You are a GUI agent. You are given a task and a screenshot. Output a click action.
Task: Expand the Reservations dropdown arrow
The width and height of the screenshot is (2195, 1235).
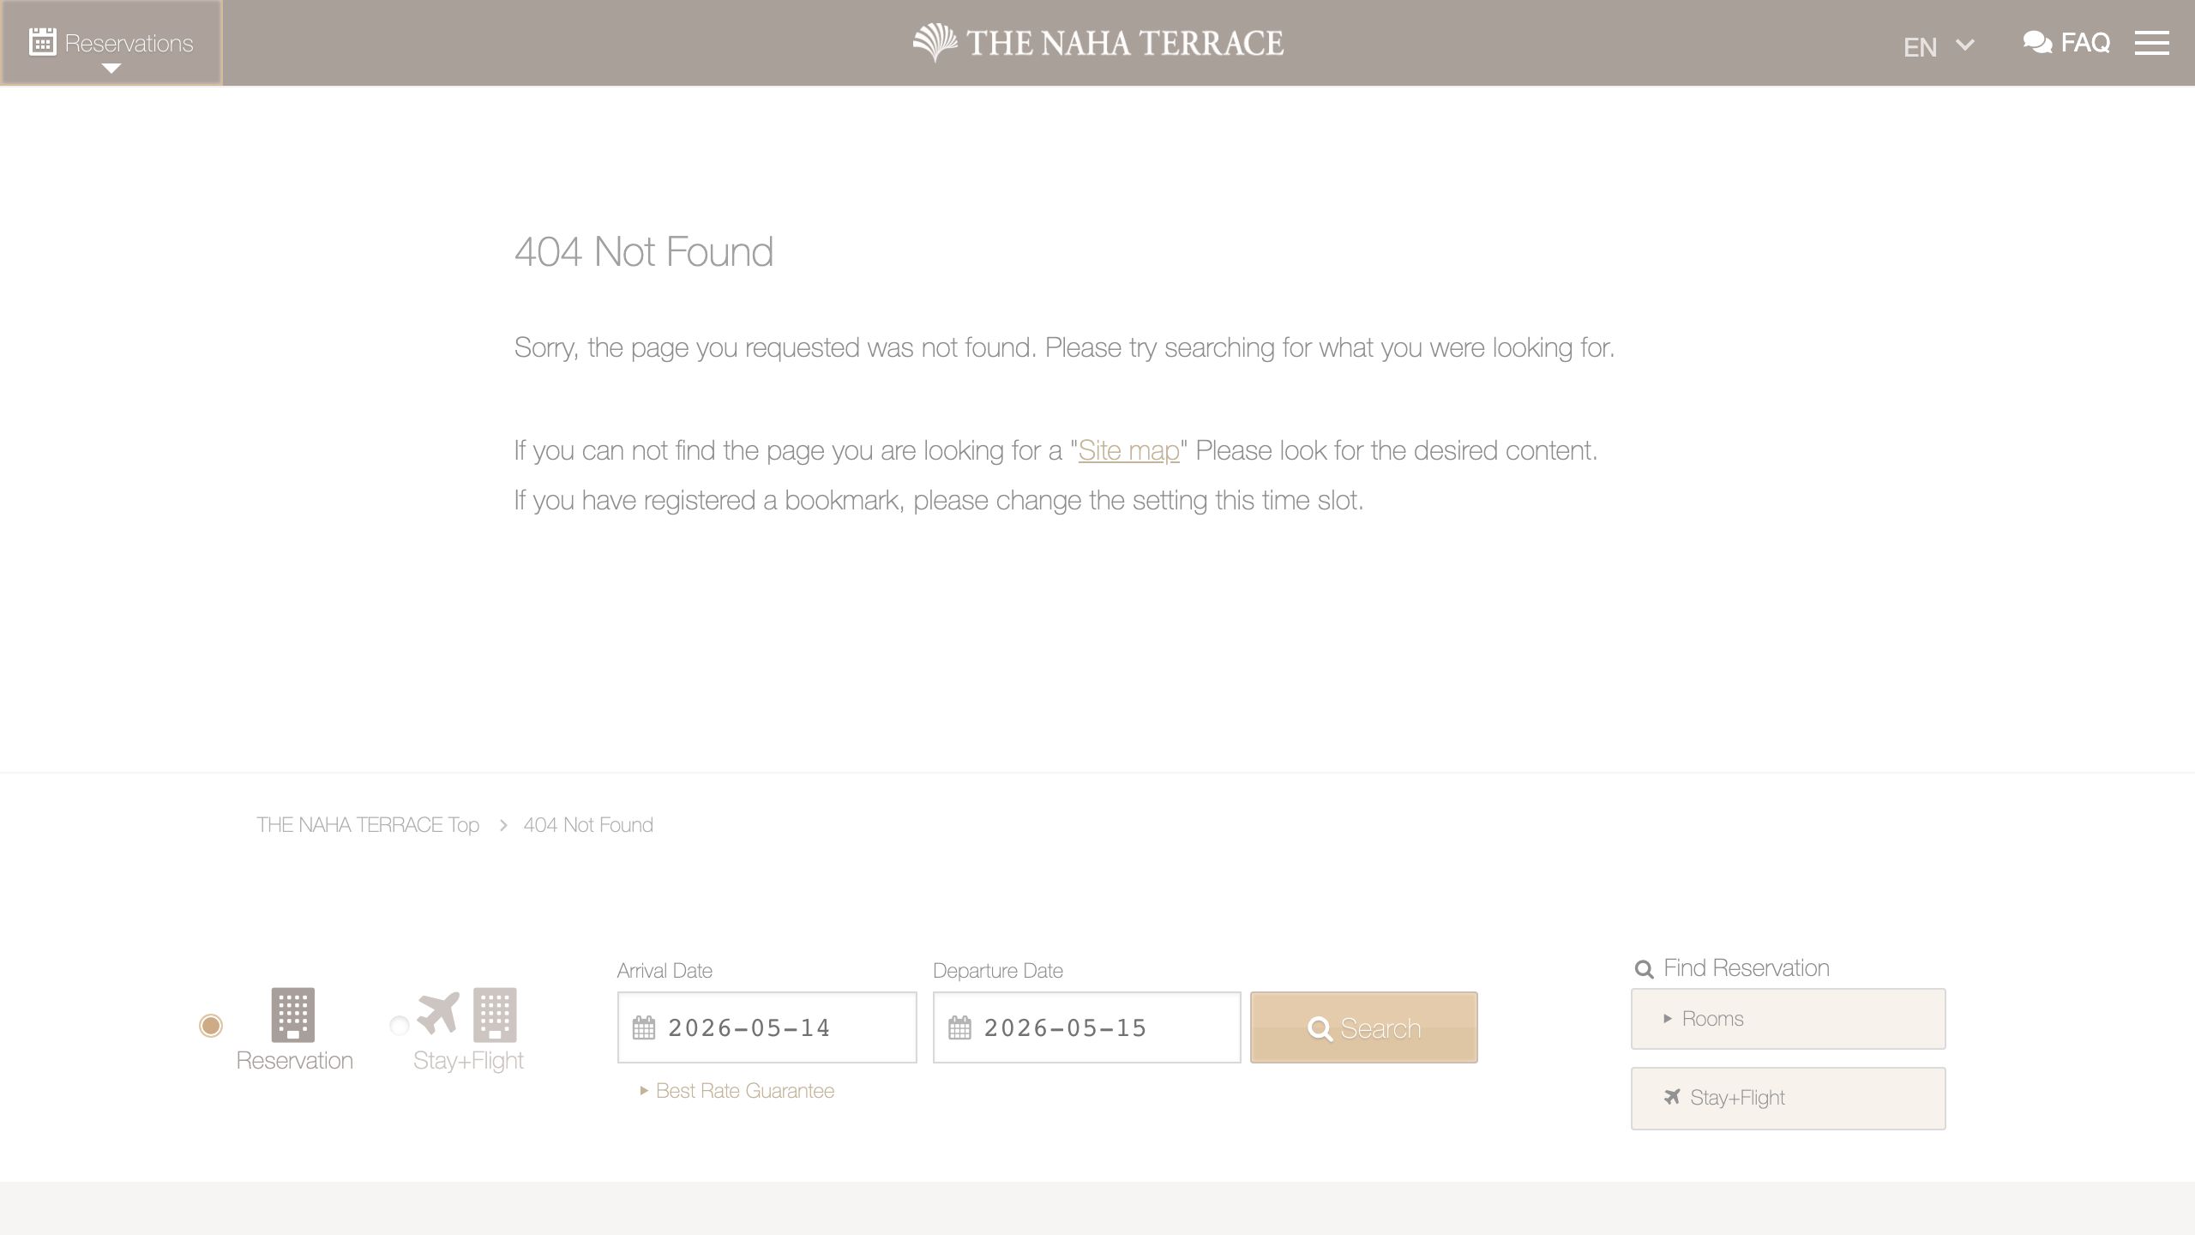[x=111, y=69]
